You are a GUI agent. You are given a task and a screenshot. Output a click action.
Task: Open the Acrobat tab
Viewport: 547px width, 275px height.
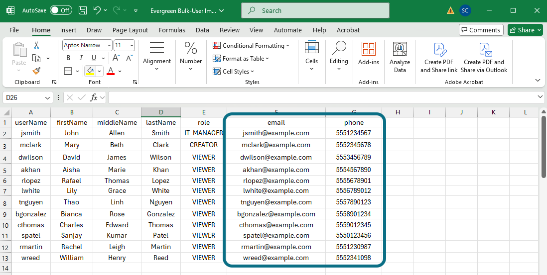click(x=348, y=30)
